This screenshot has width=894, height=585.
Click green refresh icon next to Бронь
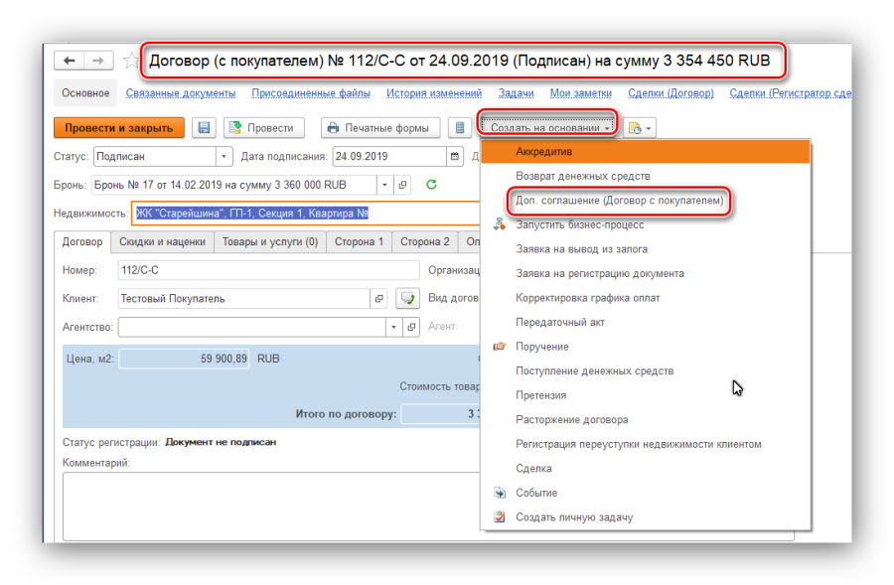[431, 185]
